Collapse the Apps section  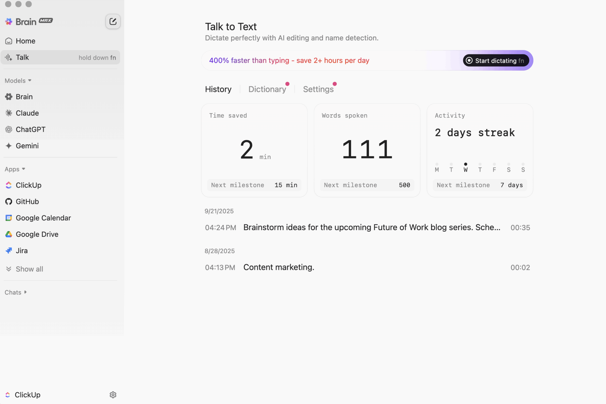(15, 169)
